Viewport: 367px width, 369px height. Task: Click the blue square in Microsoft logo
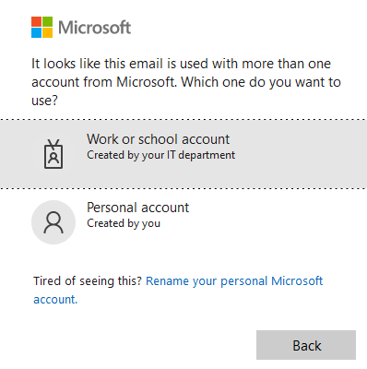pos(36,33)
